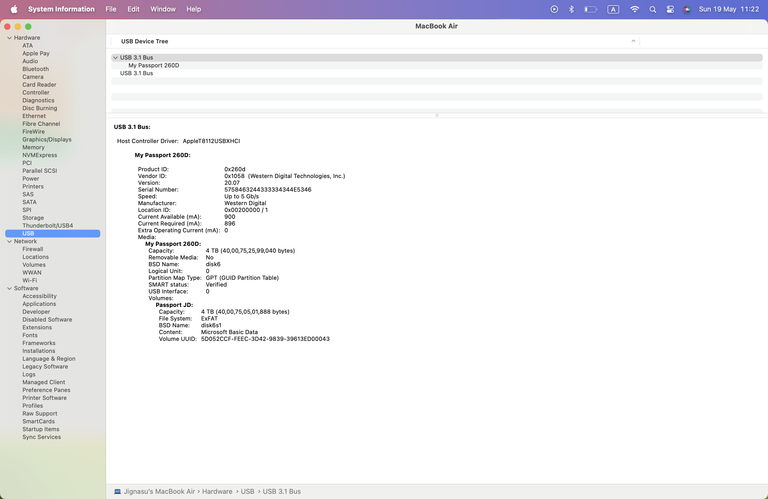Click the Bluetooth status icon

571,9
